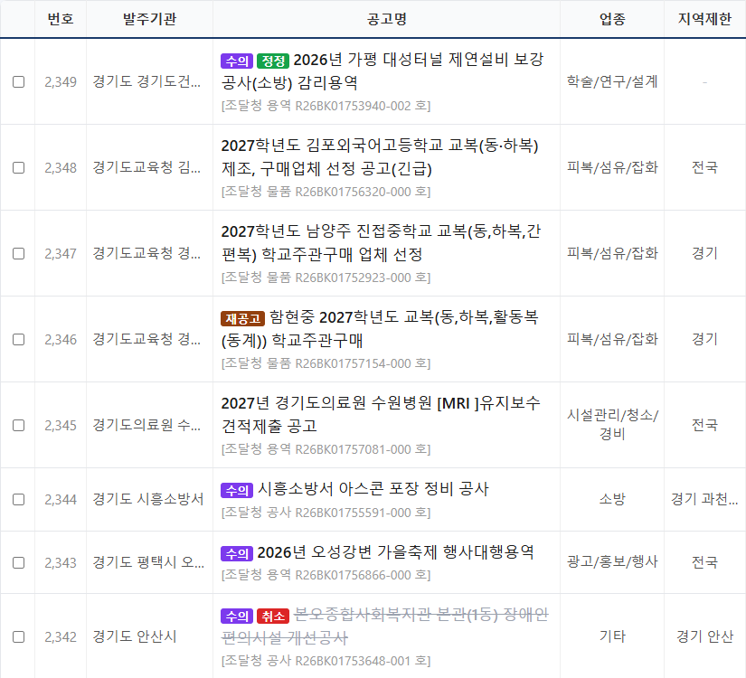Click reference number R26BK01755591-000
The width and height of the screenshot is (746, 678).
tap(353, 513)
